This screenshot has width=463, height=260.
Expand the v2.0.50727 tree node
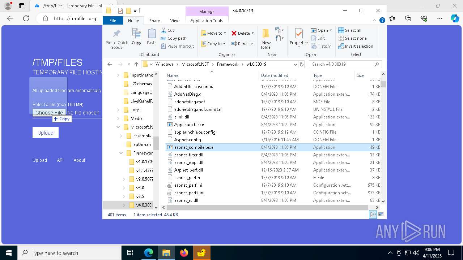point(124,179)
